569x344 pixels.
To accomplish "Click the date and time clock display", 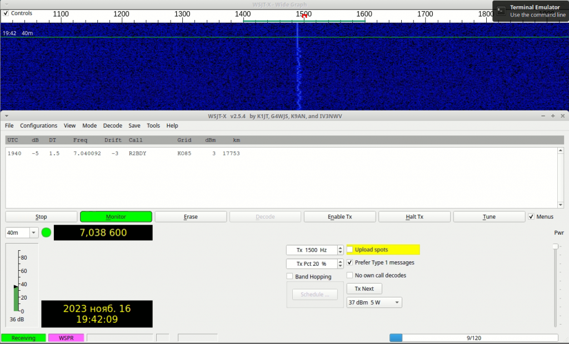I will click(97, 314).
